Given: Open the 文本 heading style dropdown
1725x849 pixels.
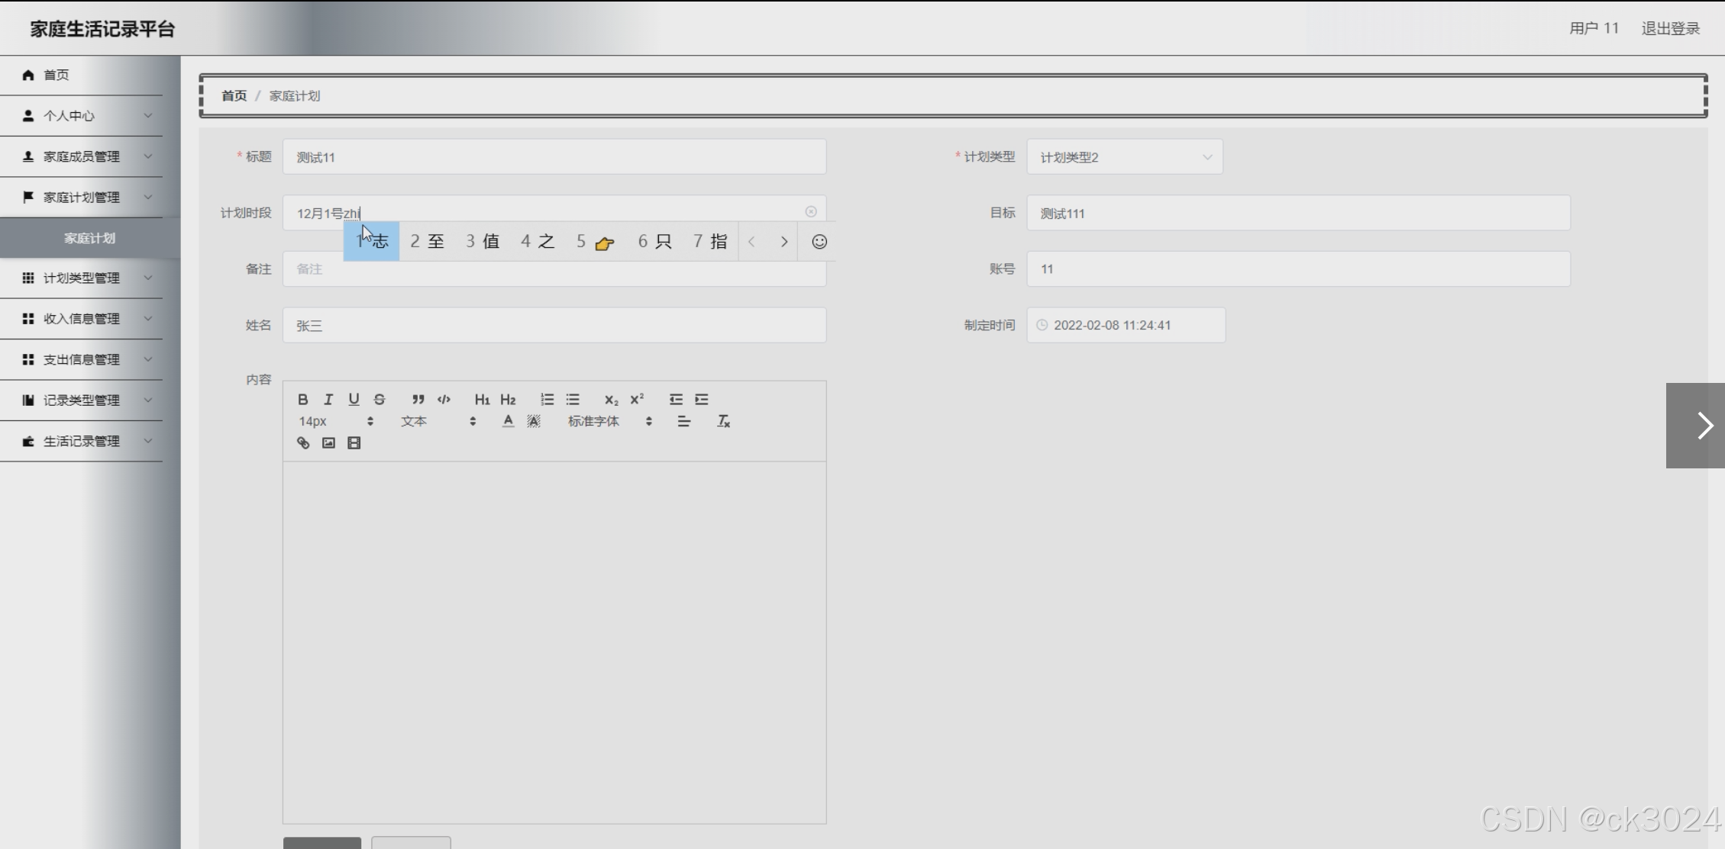Looking at the screenshot, I should point(439,421).
